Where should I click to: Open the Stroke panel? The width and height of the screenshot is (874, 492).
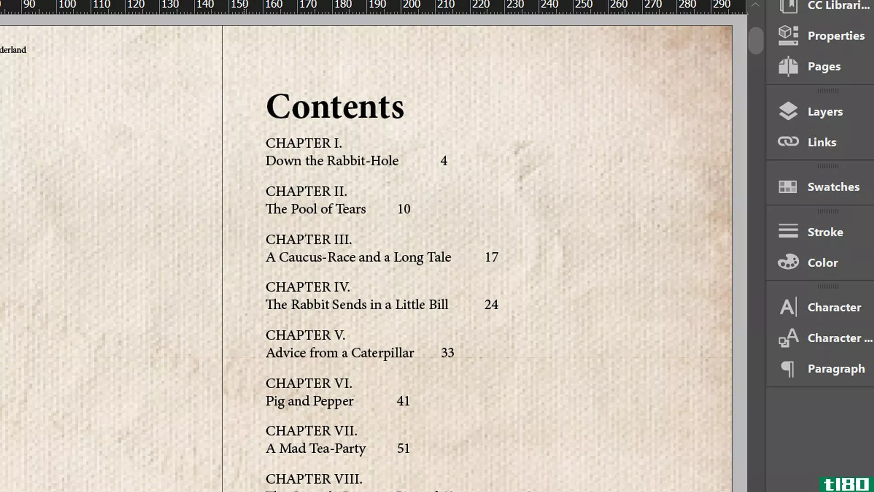[x=825, y=232]
